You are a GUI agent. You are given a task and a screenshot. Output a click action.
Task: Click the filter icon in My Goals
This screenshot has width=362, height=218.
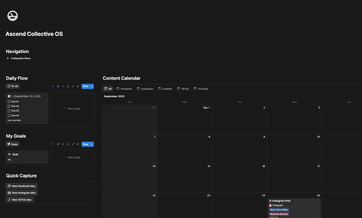pos(53,144)
